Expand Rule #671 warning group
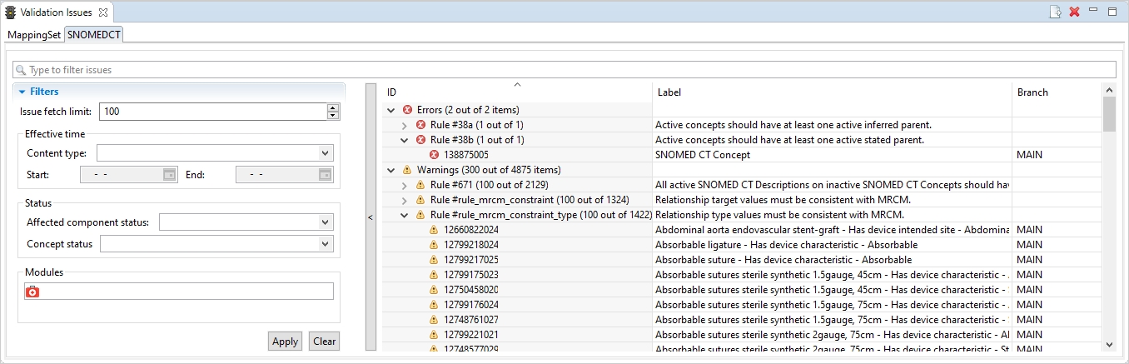This screenshot has width=1129, height=364. point(405,185)
